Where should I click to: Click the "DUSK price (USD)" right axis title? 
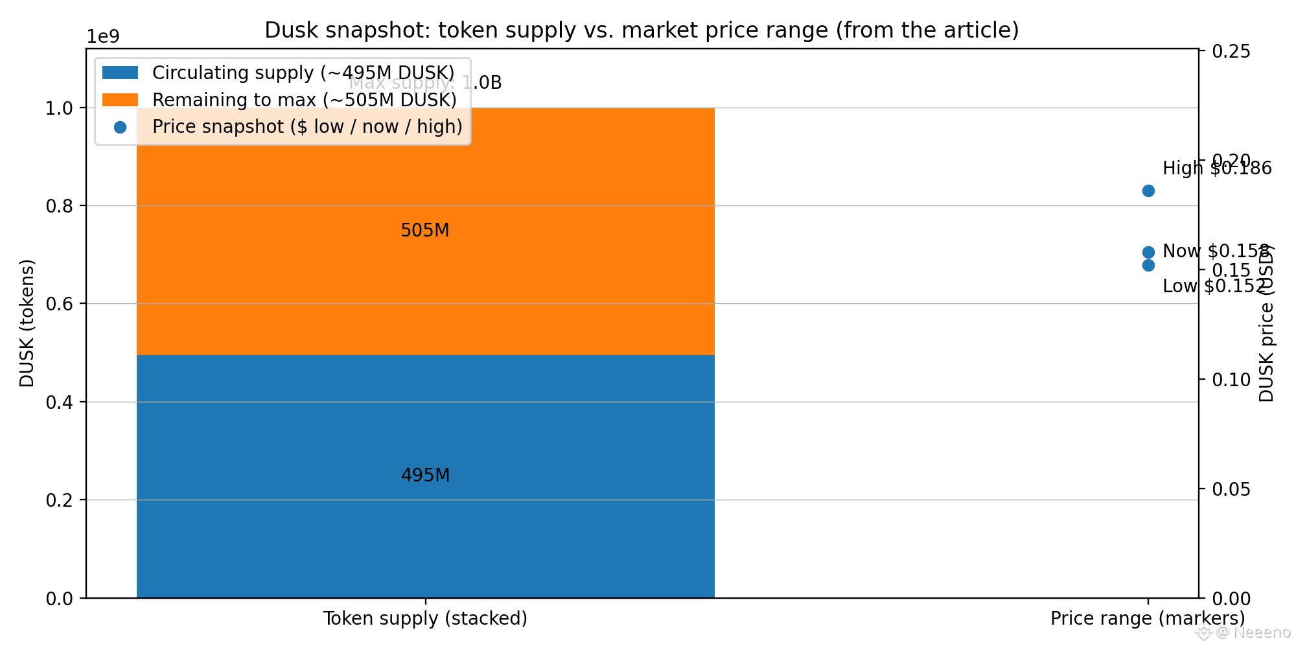coord(1266,323)
